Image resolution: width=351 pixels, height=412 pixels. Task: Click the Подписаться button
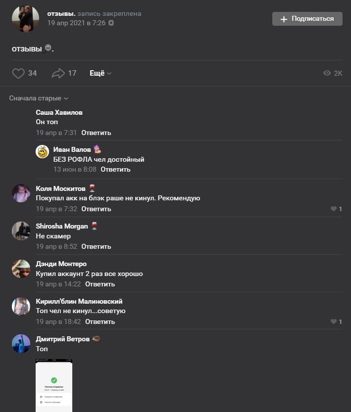point(307,19)
